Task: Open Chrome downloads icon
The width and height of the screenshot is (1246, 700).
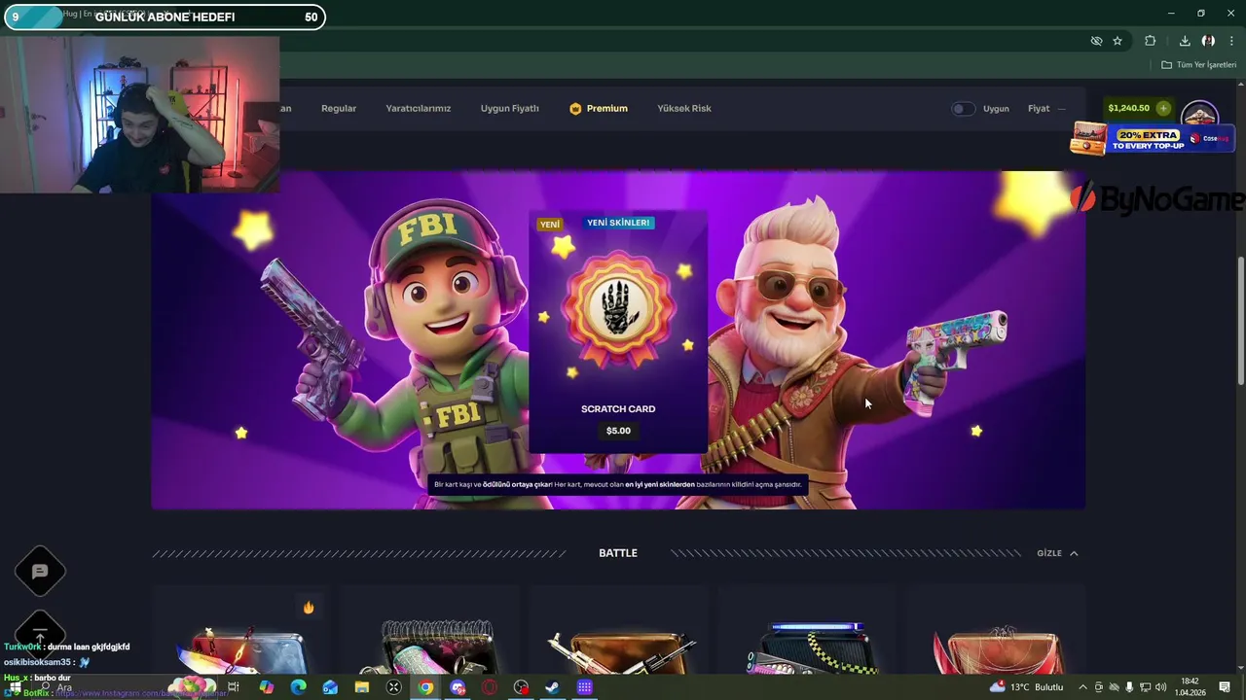Action: [x=1185, y=41]
